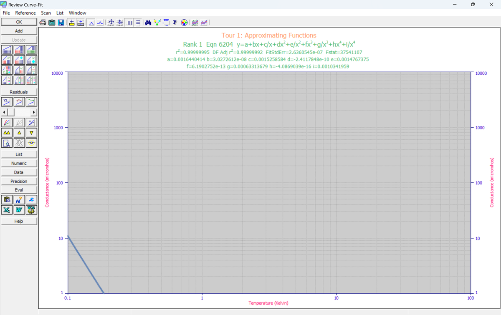The image size is (501, 315).
Task: Click the OK button
Action: (19, 22)
